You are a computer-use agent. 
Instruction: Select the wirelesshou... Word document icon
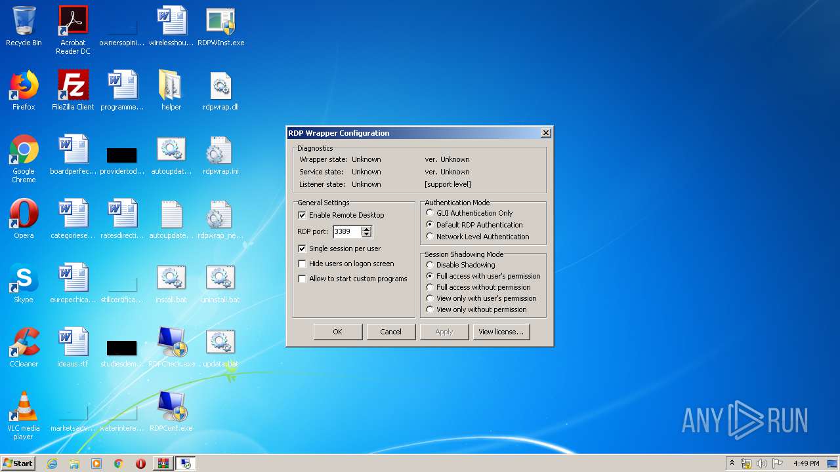point(171,26)
